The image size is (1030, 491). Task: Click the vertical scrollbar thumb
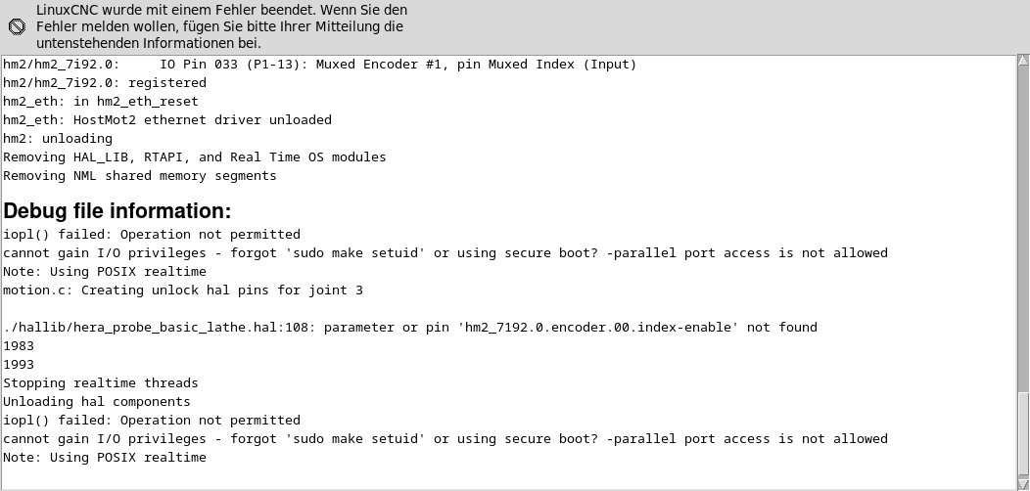[x=1023, y=435]
